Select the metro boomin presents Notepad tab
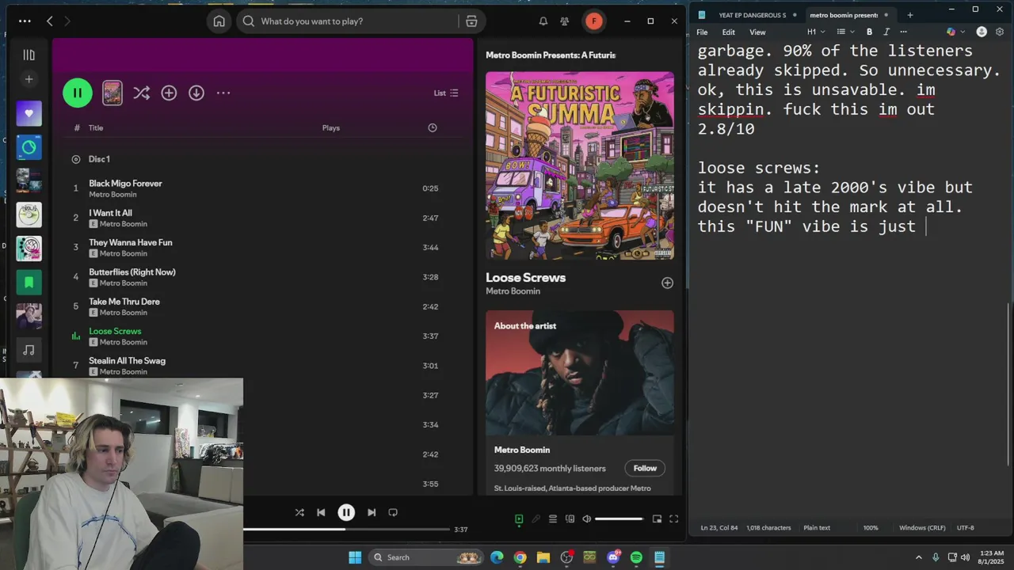This screenshot has height=570, width=1014. (844, 15)
